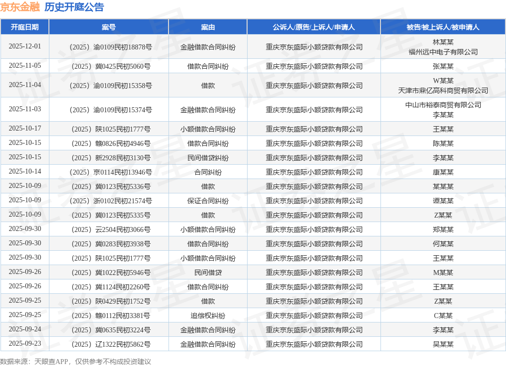Click the date 2025-09-24
The width and height of the screenshot is (506, 366).
pos(25,329)
